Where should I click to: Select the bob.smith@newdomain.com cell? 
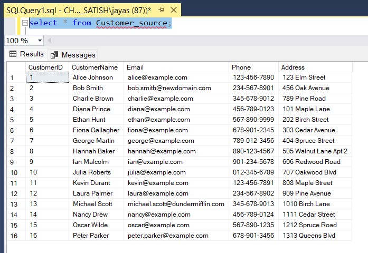[x=176, y=88]
